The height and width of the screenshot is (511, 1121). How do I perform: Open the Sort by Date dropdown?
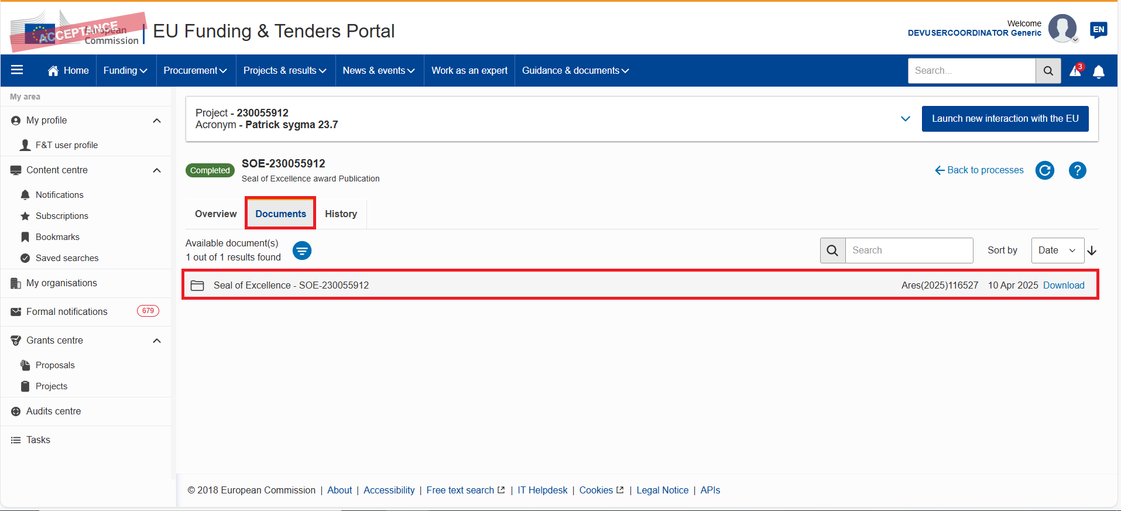tap(1057, 251)
